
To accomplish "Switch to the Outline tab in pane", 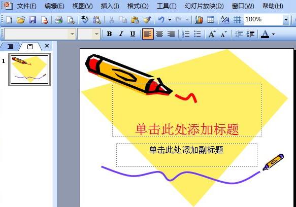I will click(x=10, y=46).
